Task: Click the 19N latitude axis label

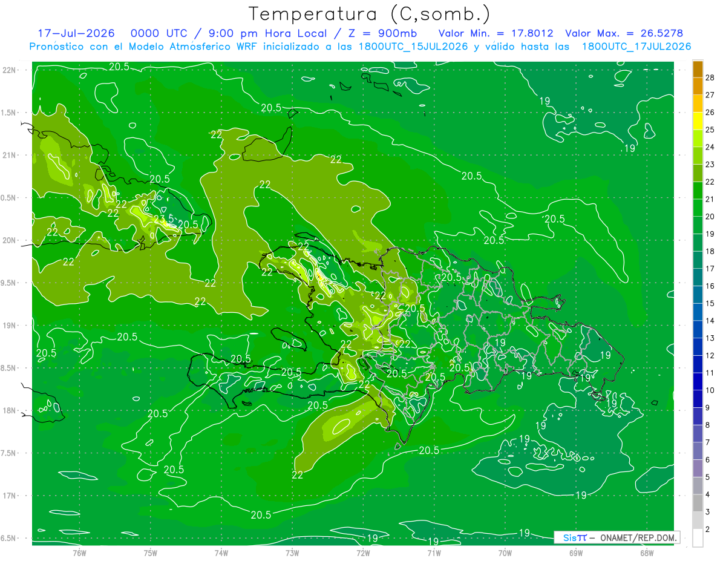Action: click(x=8, y=326)
